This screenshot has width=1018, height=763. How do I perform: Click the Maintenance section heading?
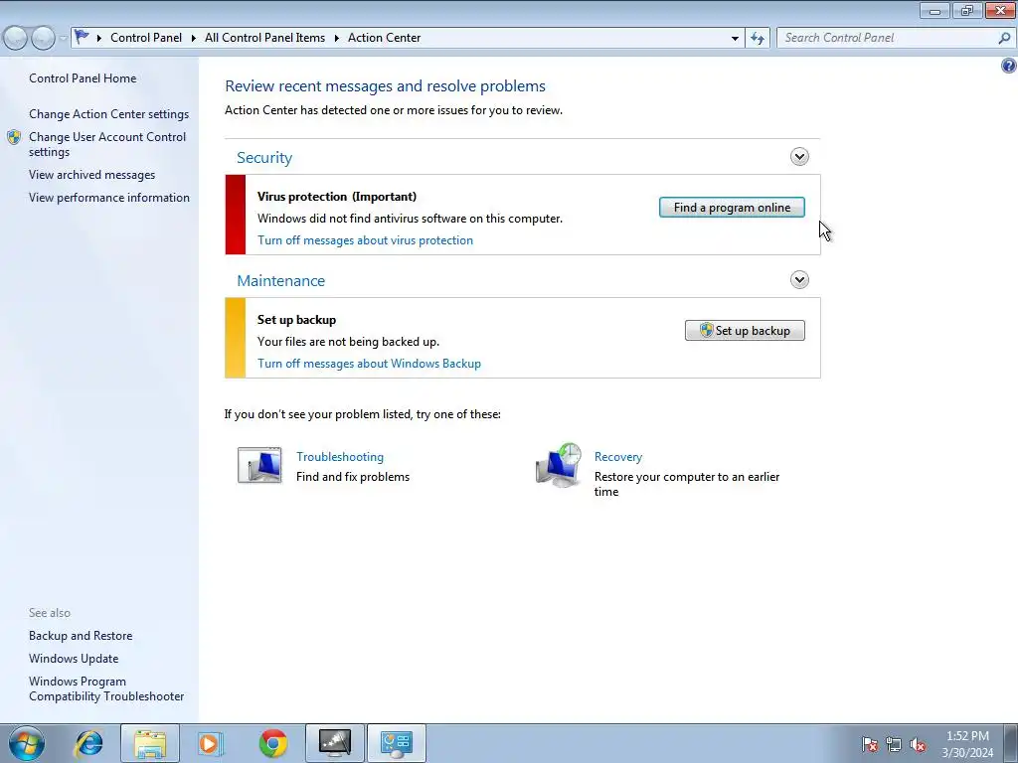(280, 281)
